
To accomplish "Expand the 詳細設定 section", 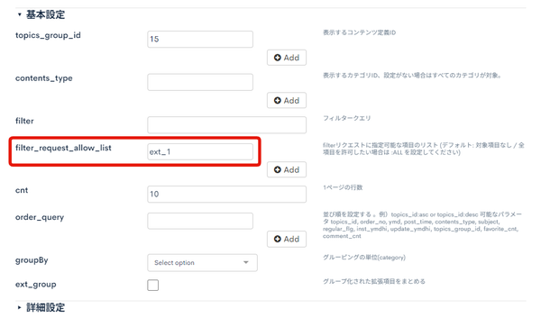I will (x=41, y=307).
